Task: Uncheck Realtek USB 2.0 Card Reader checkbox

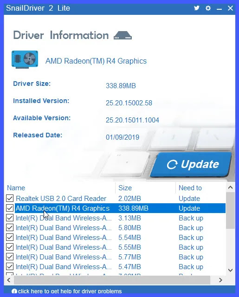Action: coord(10,198)
